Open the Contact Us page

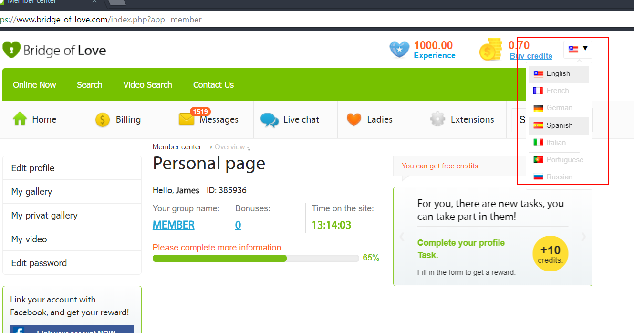213,85
